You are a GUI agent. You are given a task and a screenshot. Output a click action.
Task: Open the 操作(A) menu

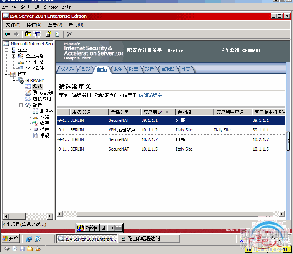pyautogui.click(x=34, y=25)
